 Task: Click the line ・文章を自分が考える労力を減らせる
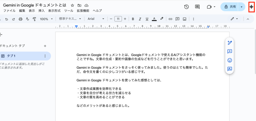104,93
